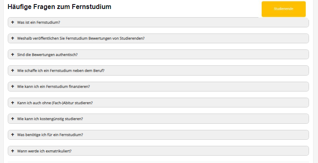The image size is (318, 163).
Task: Expand 'Was benötige ich für ein Fernstudium?' question text
Action: coord(50,135)
